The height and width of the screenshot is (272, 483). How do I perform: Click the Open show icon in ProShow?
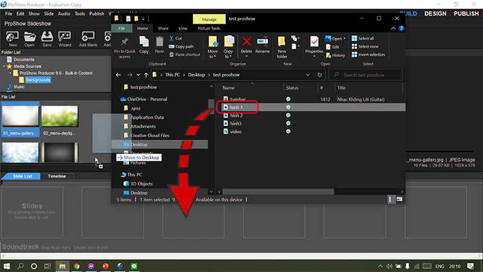click(x=30, y=37)
